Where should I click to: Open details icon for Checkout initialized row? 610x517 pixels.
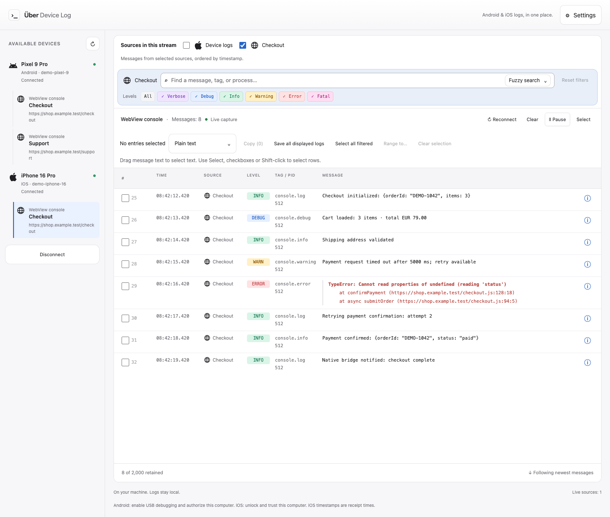(588, 198)
